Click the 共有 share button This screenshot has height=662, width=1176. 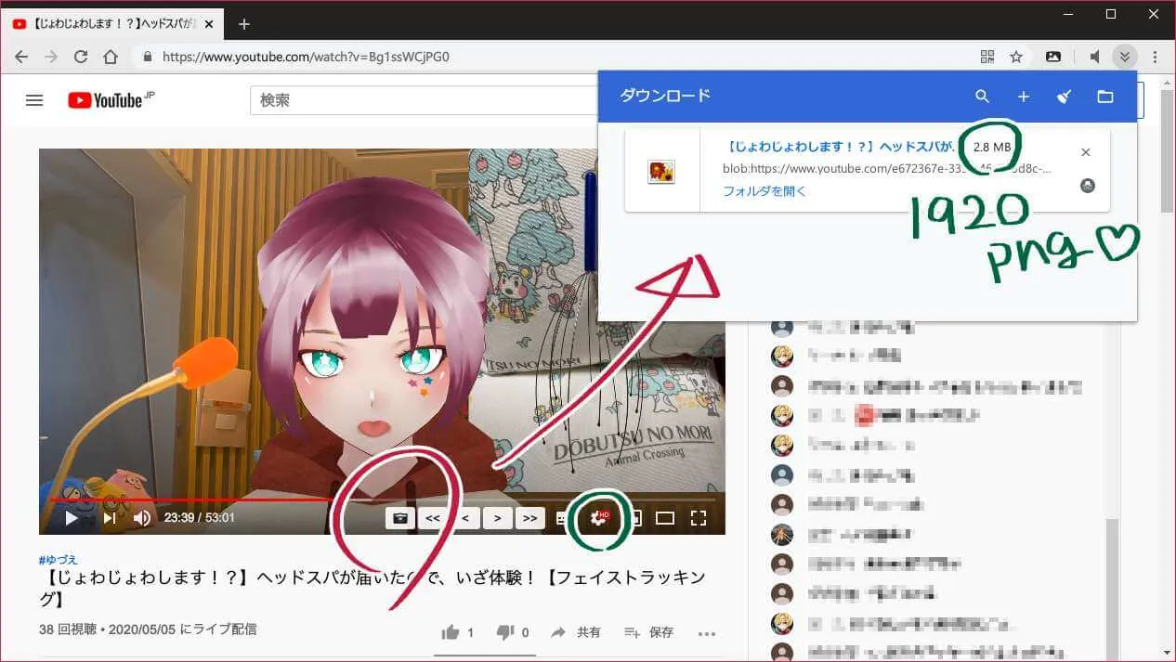coord(576,632)
